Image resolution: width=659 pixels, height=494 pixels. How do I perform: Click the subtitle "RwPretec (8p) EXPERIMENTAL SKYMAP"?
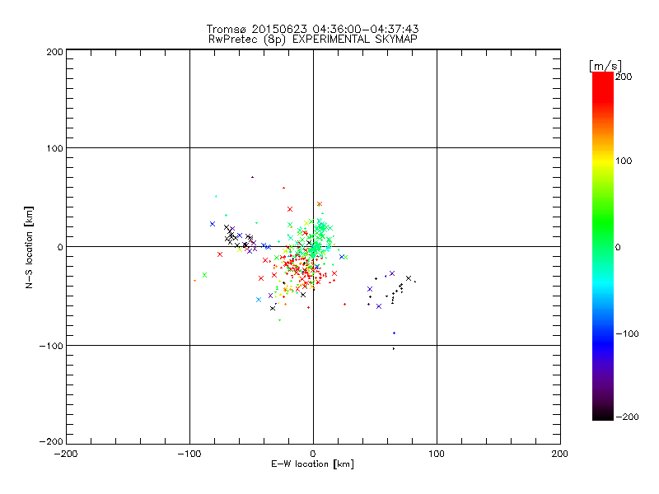(x=312, y=40)
